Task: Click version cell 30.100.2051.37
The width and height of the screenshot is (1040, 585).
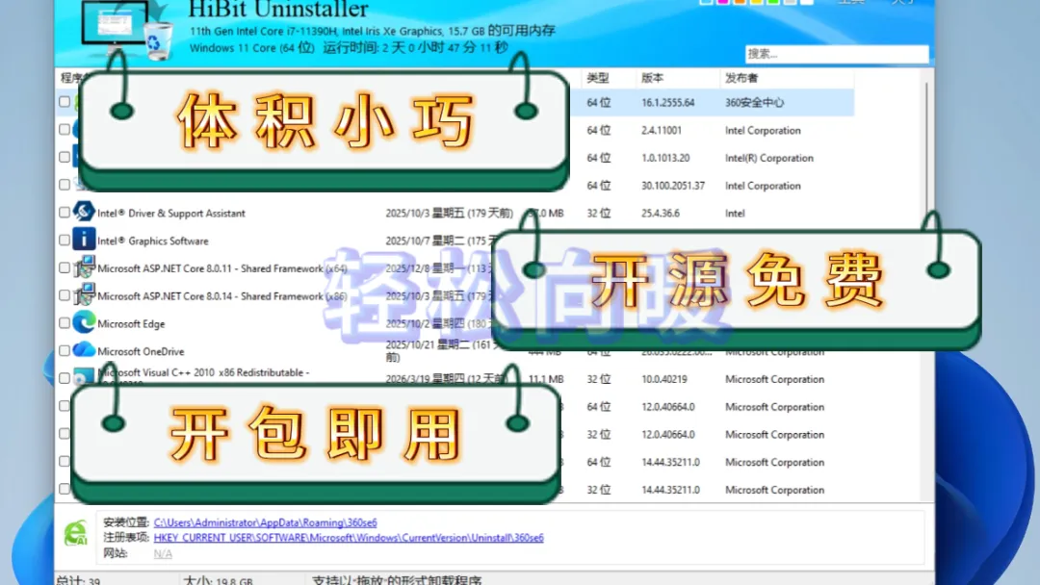Action: 672,186
